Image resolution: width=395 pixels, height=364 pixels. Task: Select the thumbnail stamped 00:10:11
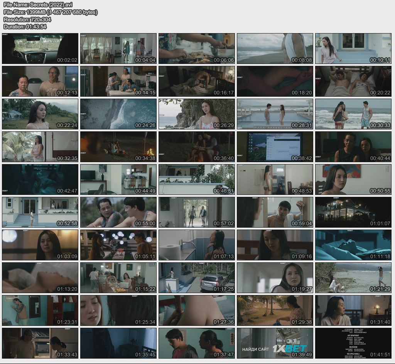click(353, 49)
